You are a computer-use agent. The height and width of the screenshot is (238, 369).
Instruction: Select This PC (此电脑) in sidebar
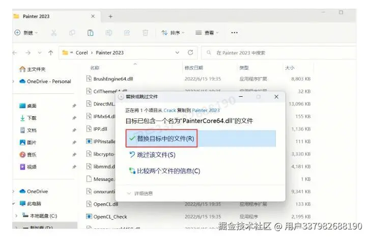pyautogui.click(x=31, y=203)
